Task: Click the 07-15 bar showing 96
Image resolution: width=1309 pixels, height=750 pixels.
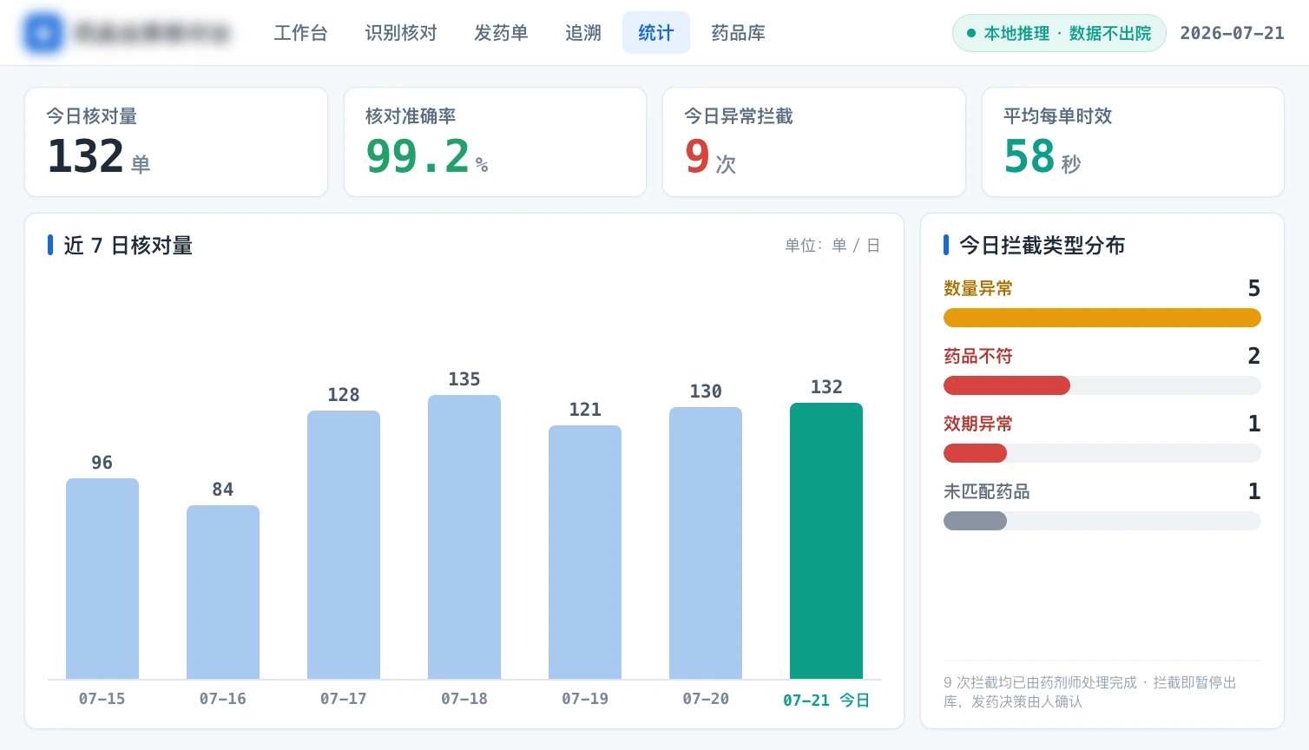Action: click(x=102, y=578)
